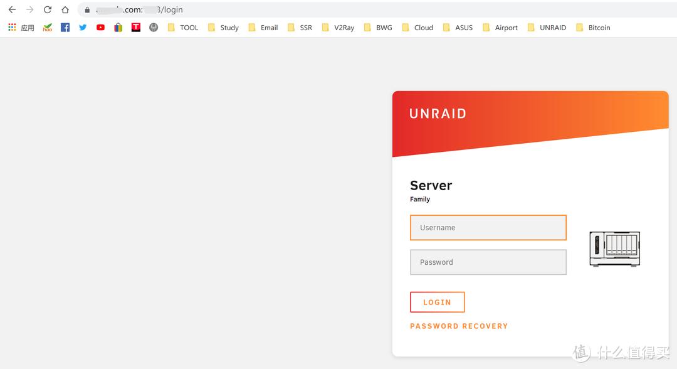The image size is (677, 369).
Task: Click the NAS server illustration
Action: (x=615, y=249)
